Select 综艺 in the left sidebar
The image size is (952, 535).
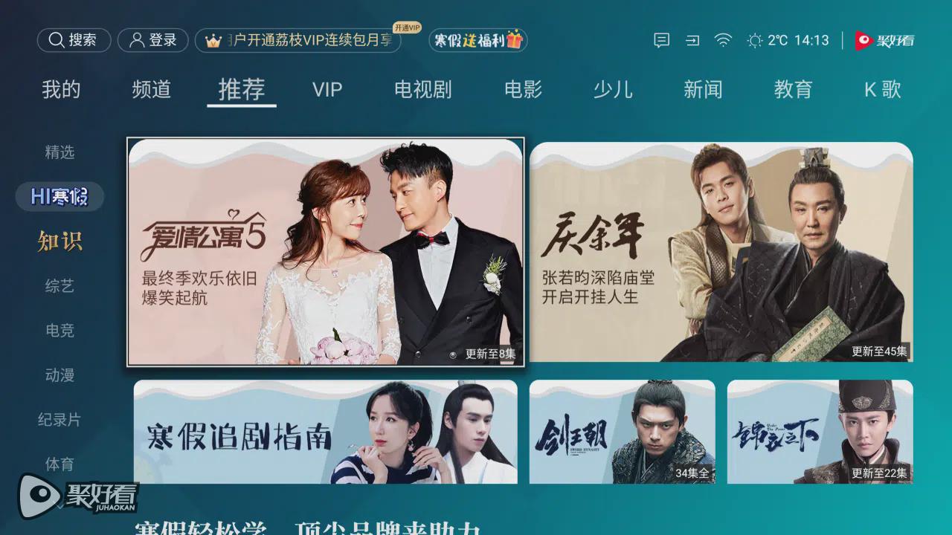59,286
